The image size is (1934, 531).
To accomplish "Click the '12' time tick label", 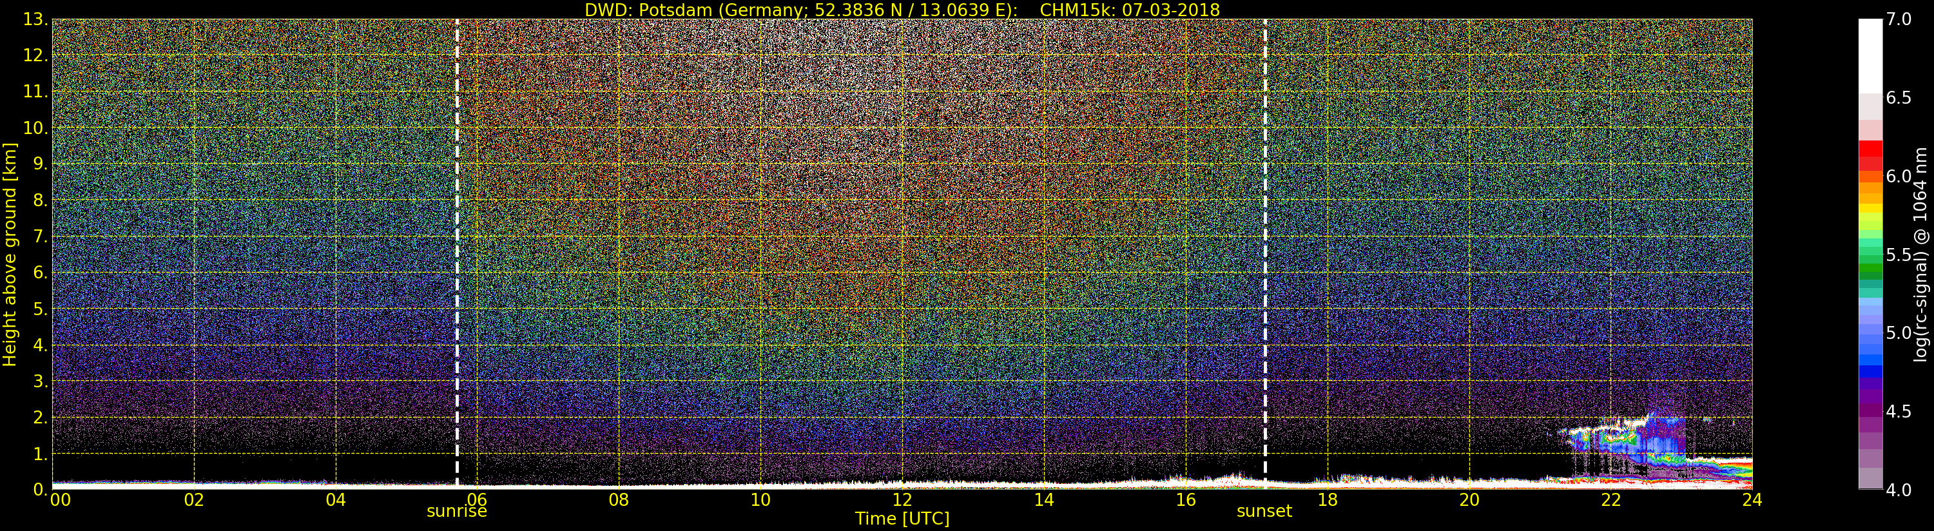I will pos(902,499).
